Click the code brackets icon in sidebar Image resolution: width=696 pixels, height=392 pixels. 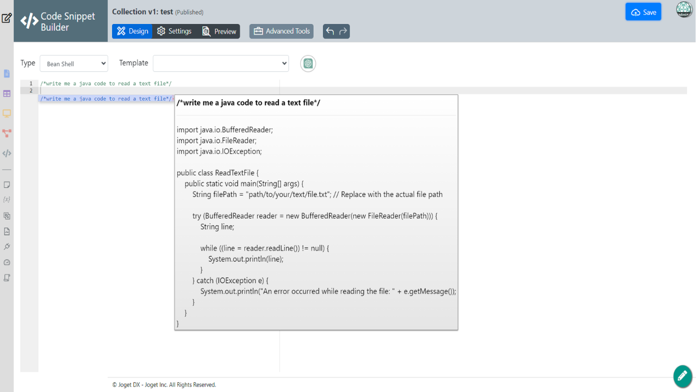click(x=7, y=154)
